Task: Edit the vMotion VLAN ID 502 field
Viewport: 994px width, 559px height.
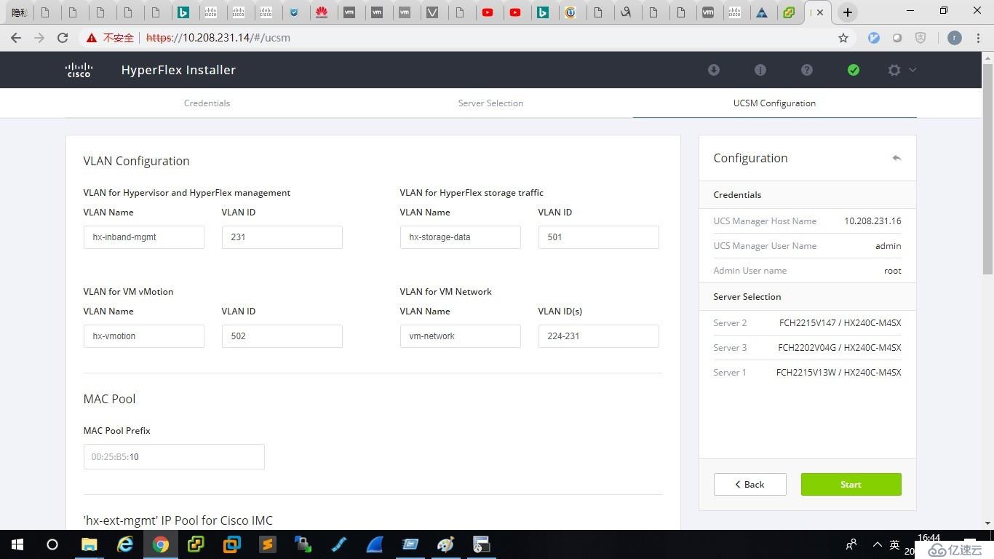Action: pos(282,336)
